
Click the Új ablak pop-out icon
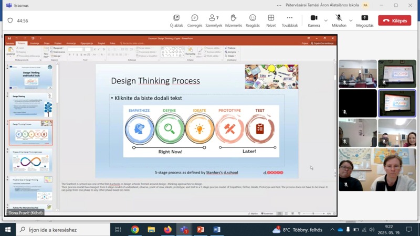176,20
